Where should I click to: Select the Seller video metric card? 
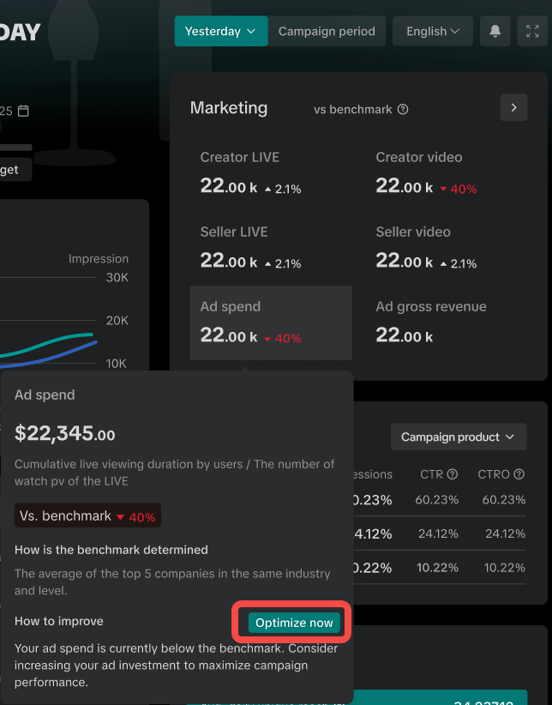pos(446,248)
